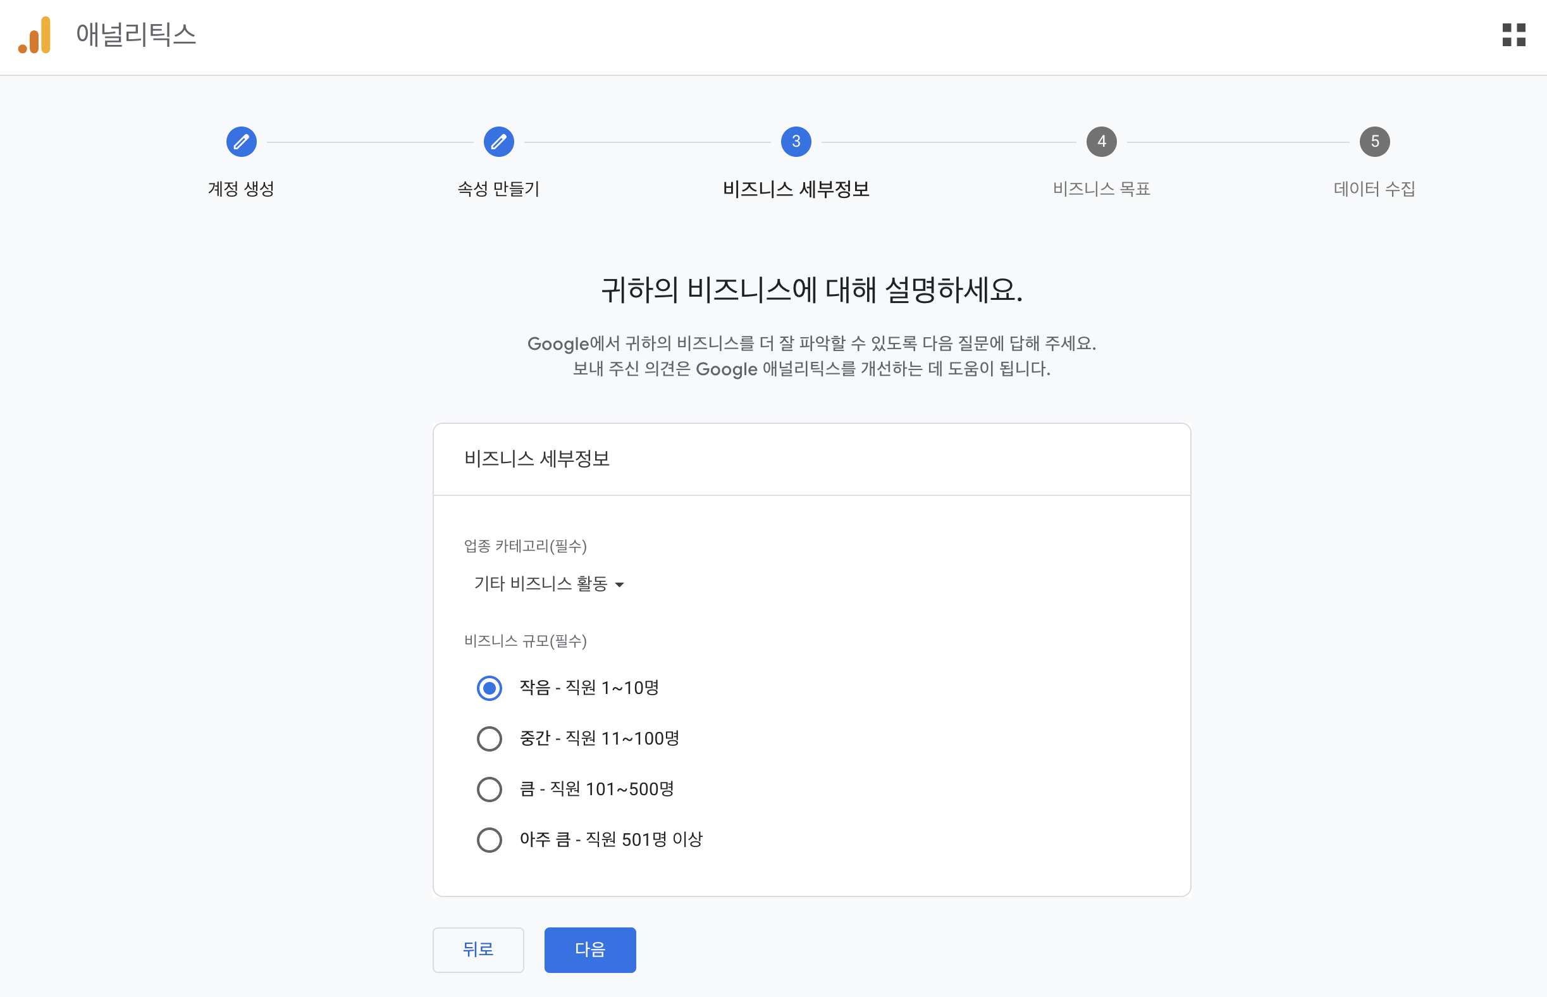Click the step 4 circle icon
1547x997 pixels.
pos(1101,142)
